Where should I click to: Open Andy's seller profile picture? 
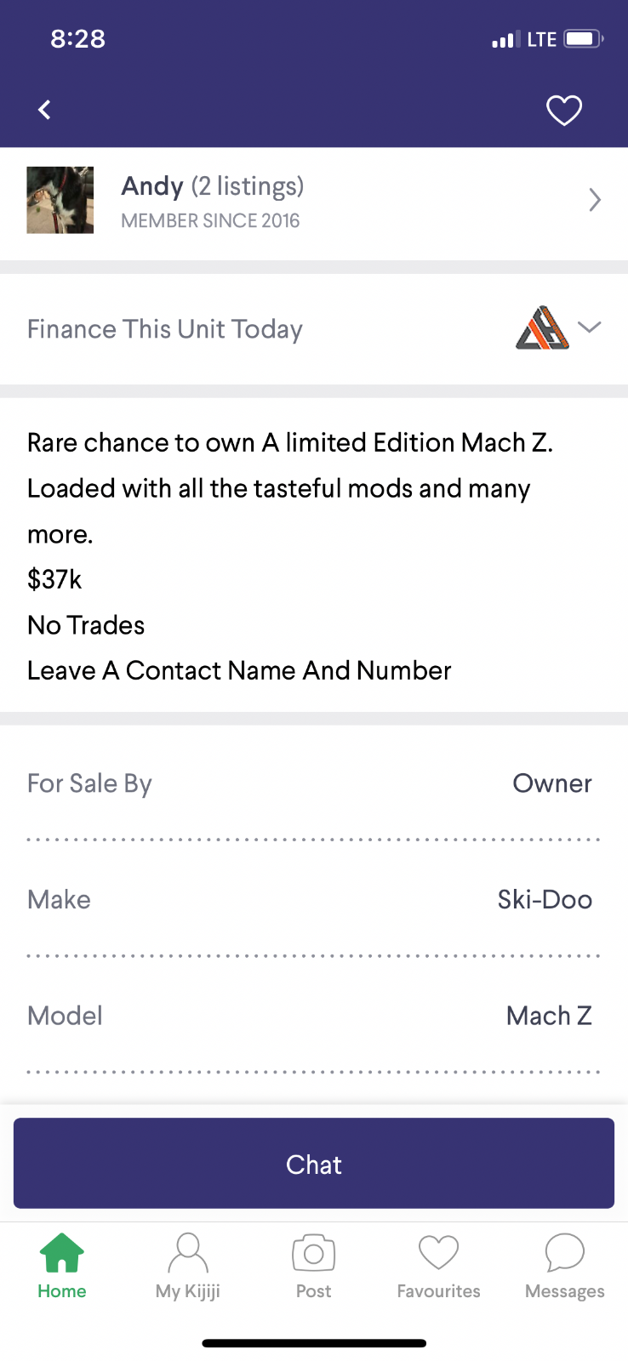coord(60,200)
